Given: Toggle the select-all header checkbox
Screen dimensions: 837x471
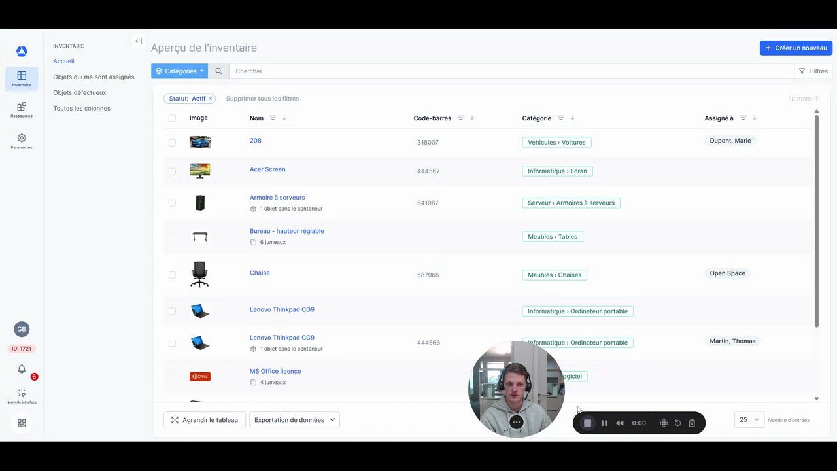Looking at the screenshot, I should click(172, 118).
